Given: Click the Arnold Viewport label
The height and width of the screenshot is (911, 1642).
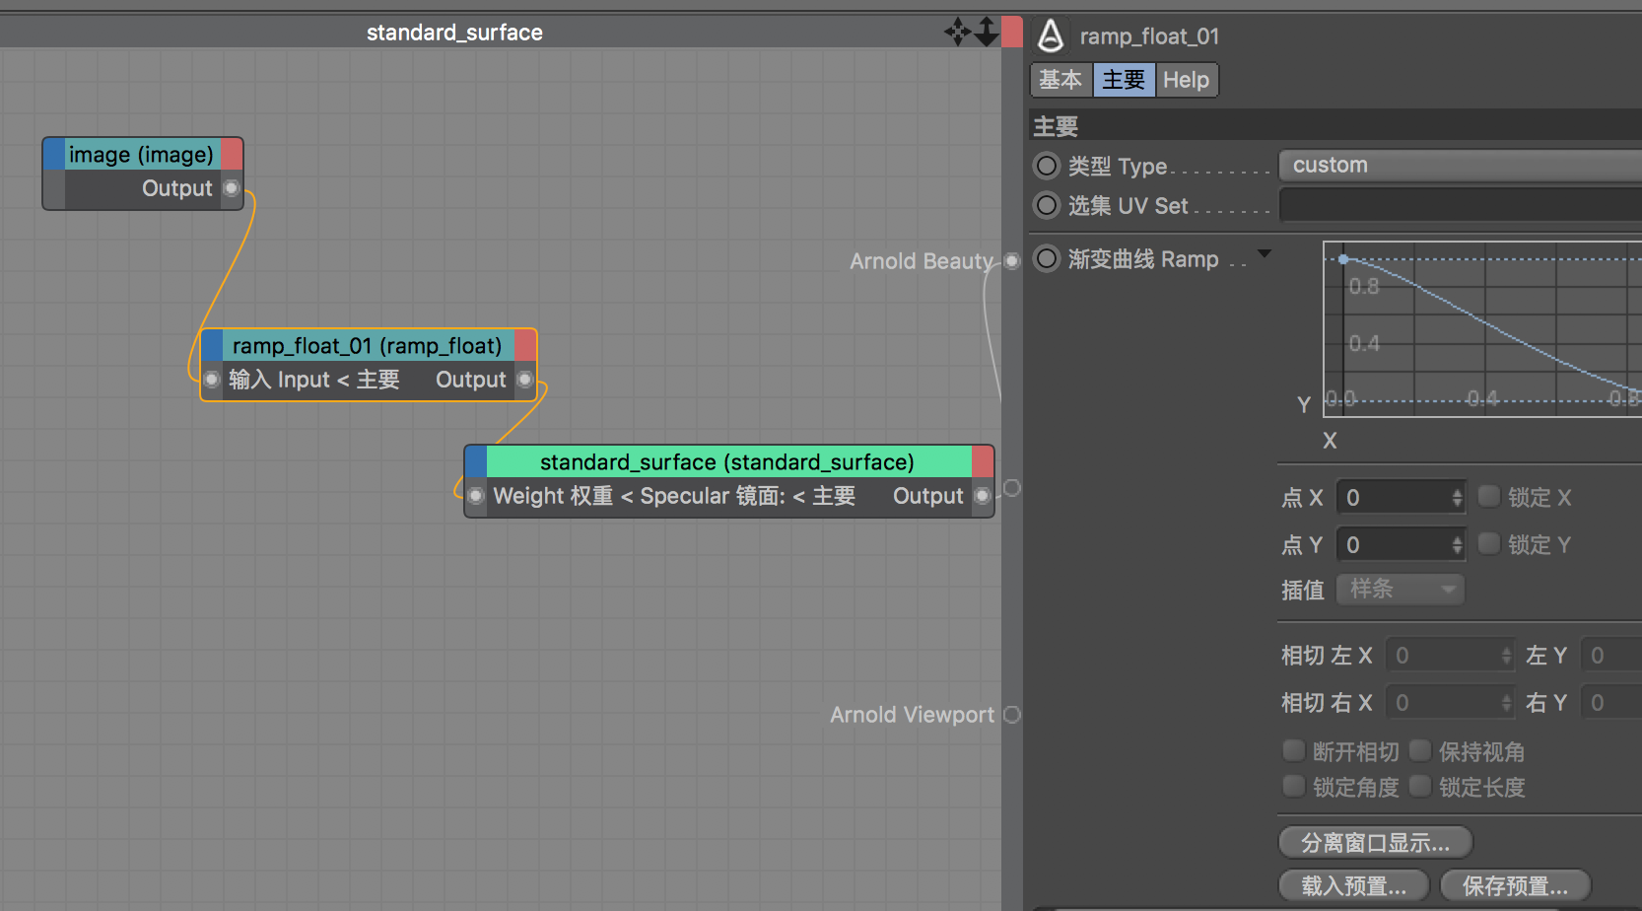Looking at the screenshot, I should click(x=912, y=715).
